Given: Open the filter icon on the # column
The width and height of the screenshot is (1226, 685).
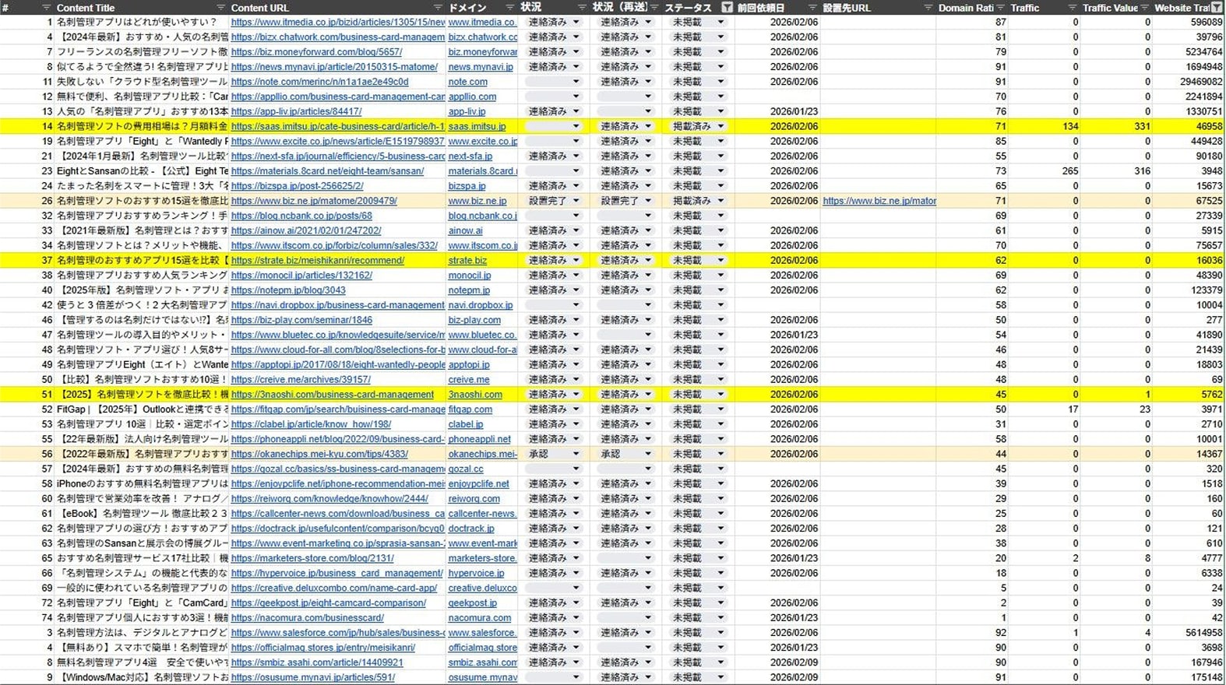Looking at the screenshot, I should click(46, 8).
